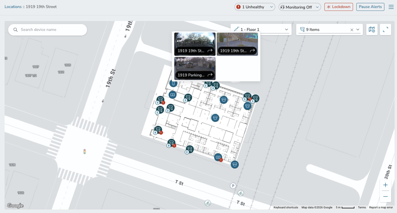The image size is (397, 213).
Task: Trigger the Lockdown button
Action: (x=338, y=7)
